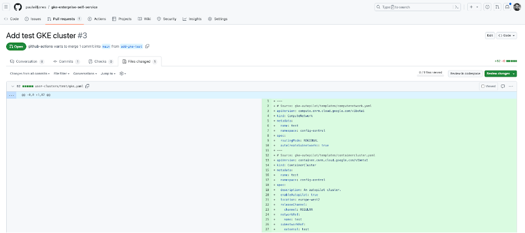
Task: Open the Code dropdown button
Action: tap(507, 35)
